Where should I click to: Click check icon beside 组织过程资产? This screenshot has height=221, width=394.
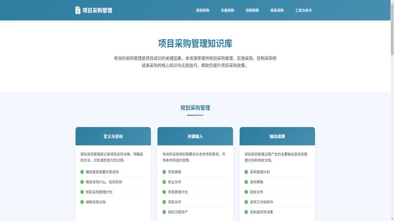[164, 212]
